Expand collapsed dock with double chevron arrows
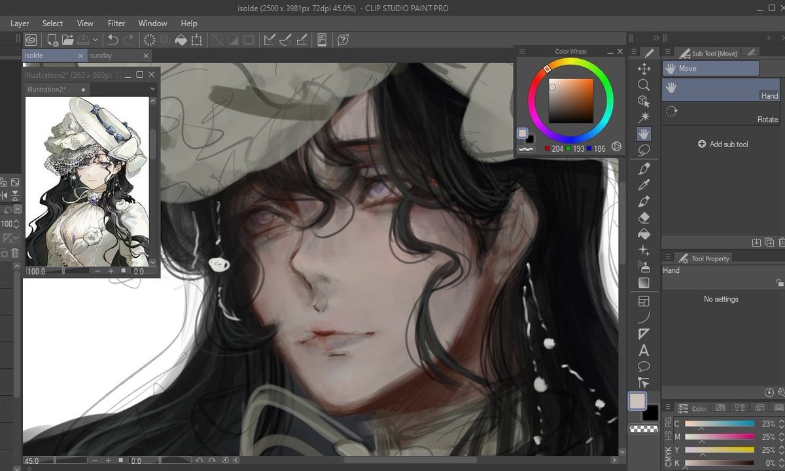Screen dimensions: 785x471 coord(656,38)
